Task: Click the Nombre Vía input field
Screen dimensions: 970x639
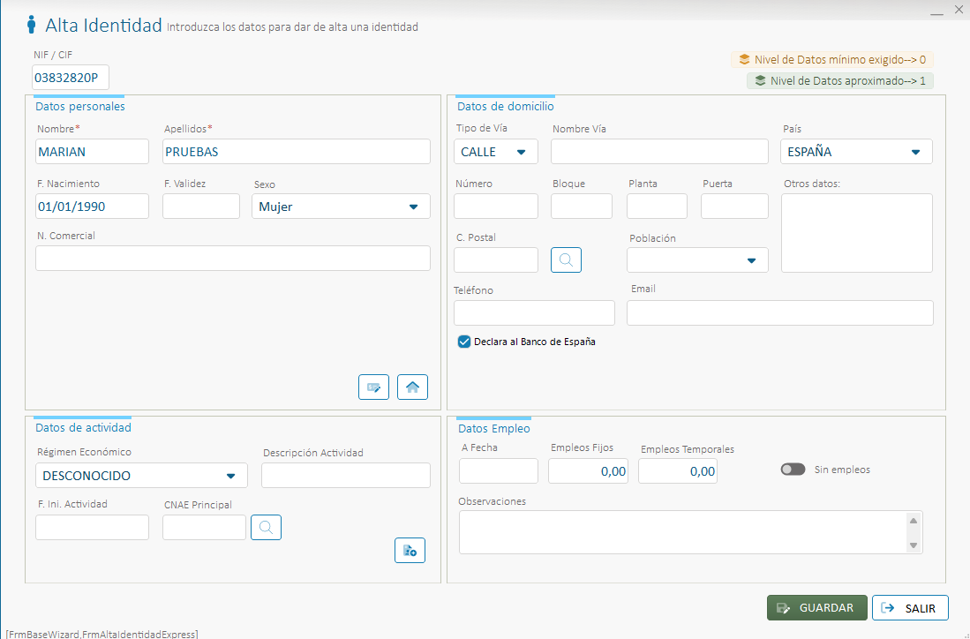Action: click(659, 152)
